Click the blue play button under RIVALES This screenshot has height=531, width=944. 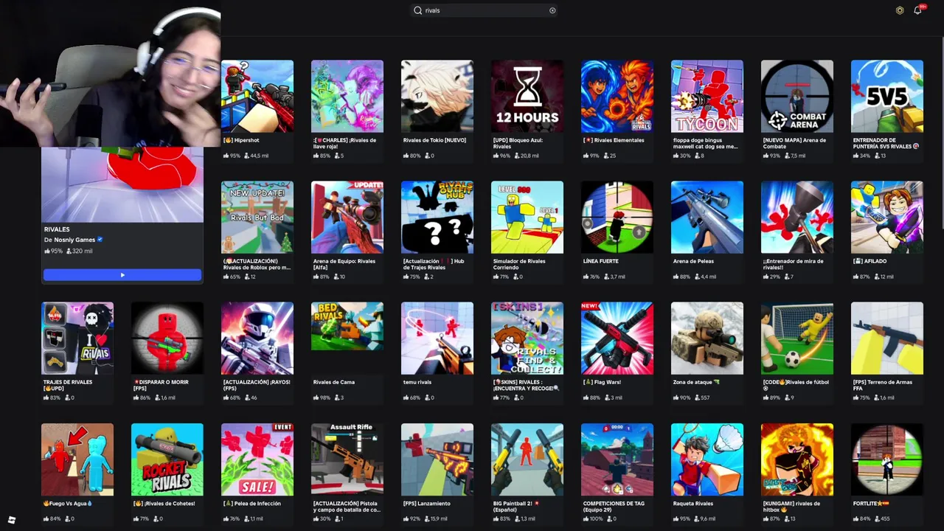tap(122, 275)
